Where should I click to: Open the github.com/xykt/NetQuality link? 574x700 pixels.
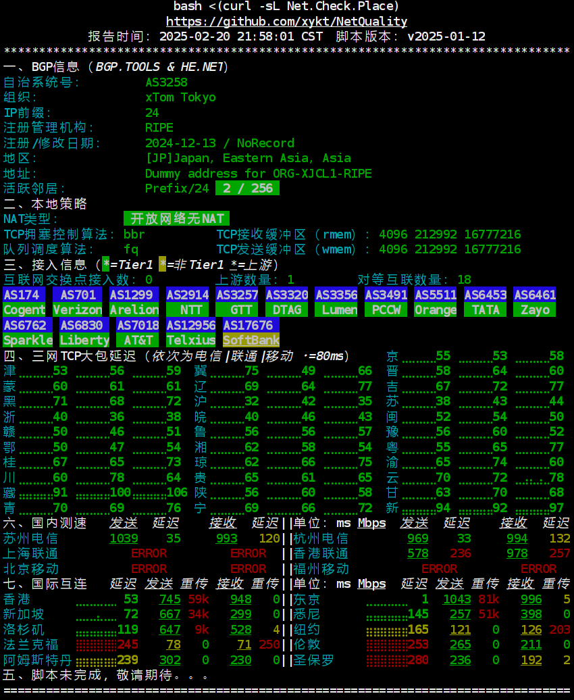286,22
